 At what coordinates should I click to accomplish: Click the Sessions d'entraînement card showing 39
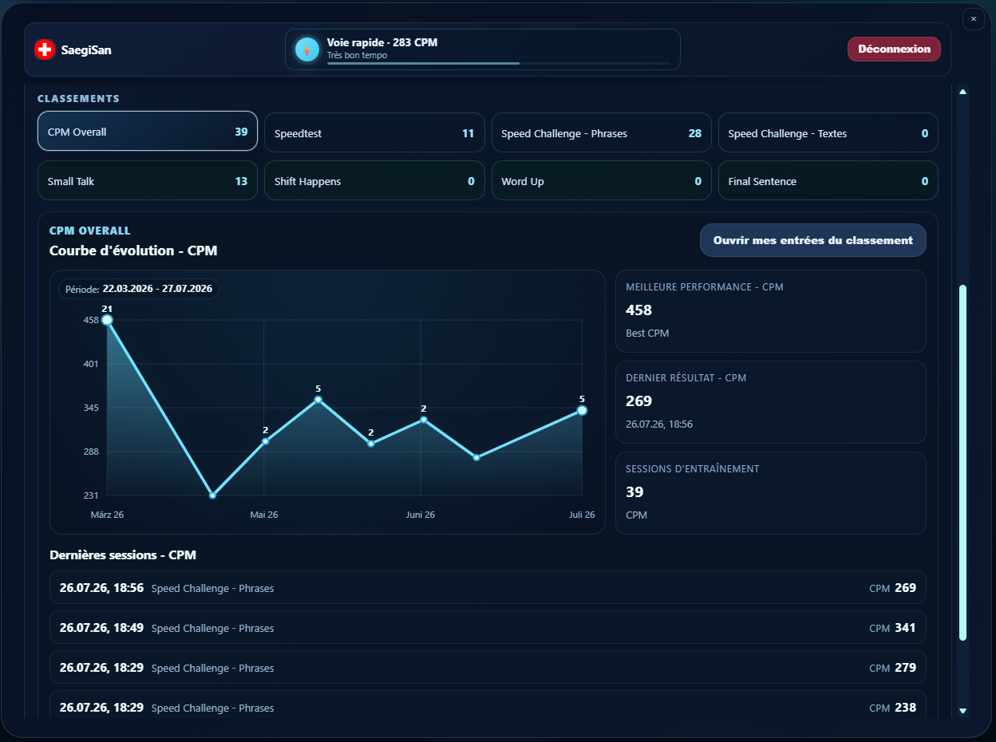point(771,493)
